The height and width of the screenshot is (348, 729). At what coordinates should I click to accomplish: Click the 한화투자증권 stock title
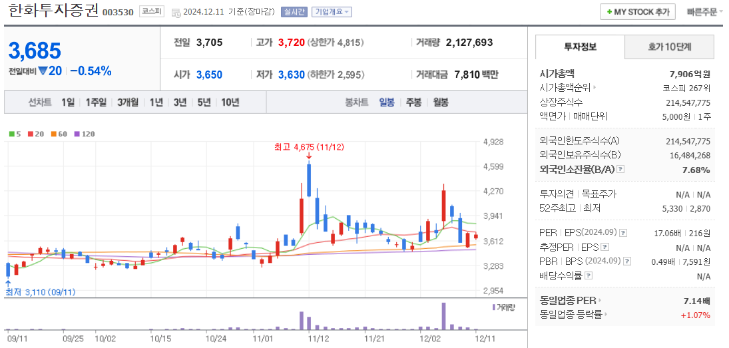click(53, 11)
